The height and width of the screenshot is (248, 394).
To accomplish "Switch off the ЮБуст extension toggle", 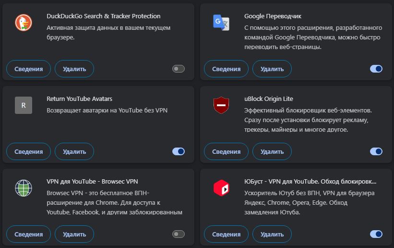I will coord(376,234).
